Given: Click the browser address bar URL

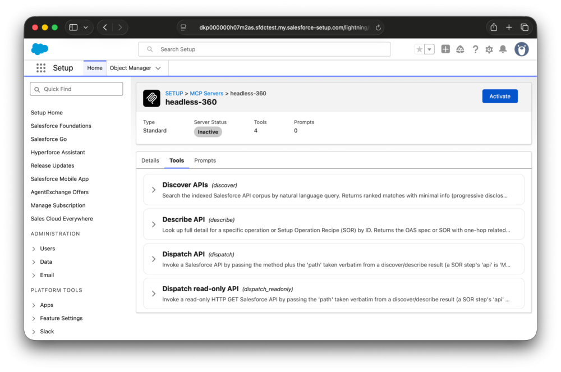Looking at the screenshot, I should tap(284, 27).
